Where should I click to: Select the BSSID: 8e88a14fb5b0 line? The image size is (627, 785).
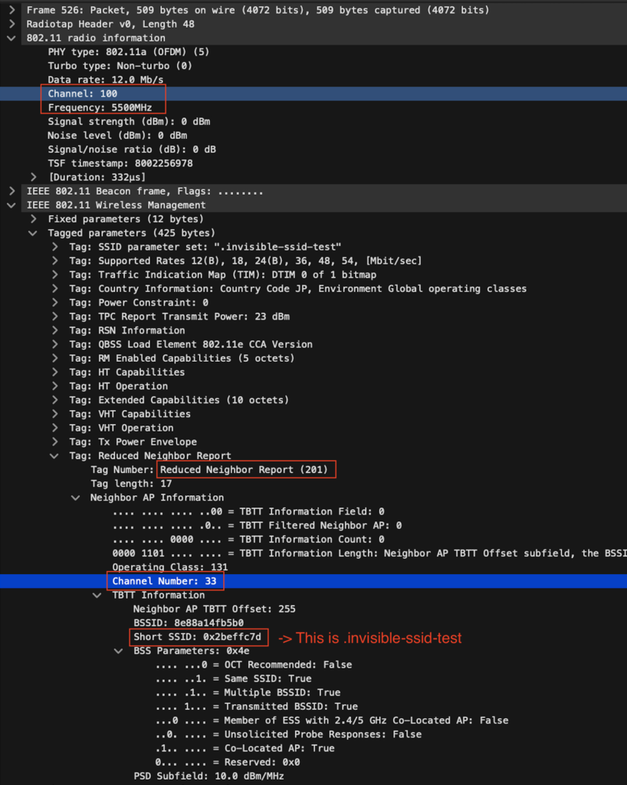click(188, 622)
